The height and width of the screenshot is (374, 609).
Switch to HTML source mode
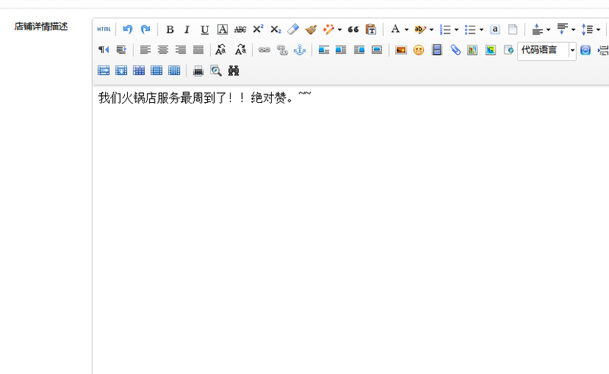pyautogui.click(x=104, y=30)
